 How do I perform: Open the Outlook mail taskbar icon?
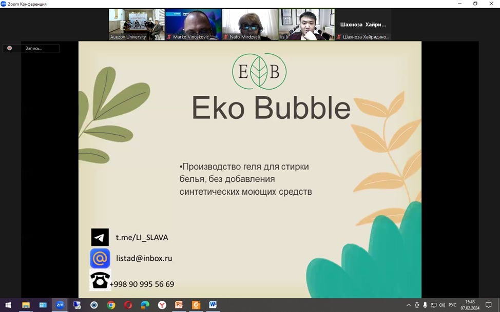tap(43, 305)
